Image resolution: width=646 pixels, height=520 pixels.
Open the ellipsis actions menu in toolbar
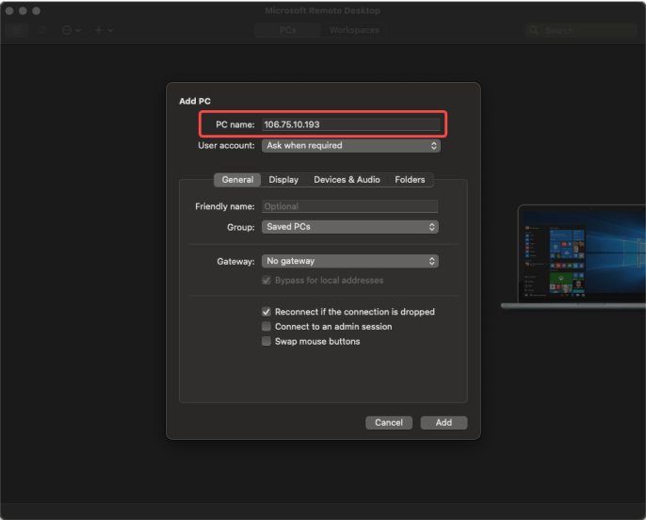pos(67,30)
